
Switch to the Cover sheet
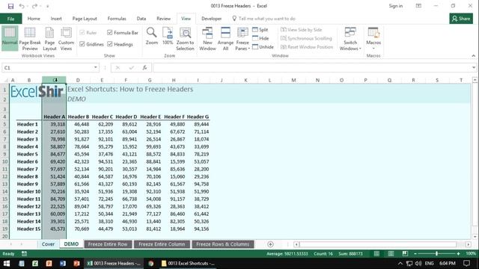(x=48, y=244)
